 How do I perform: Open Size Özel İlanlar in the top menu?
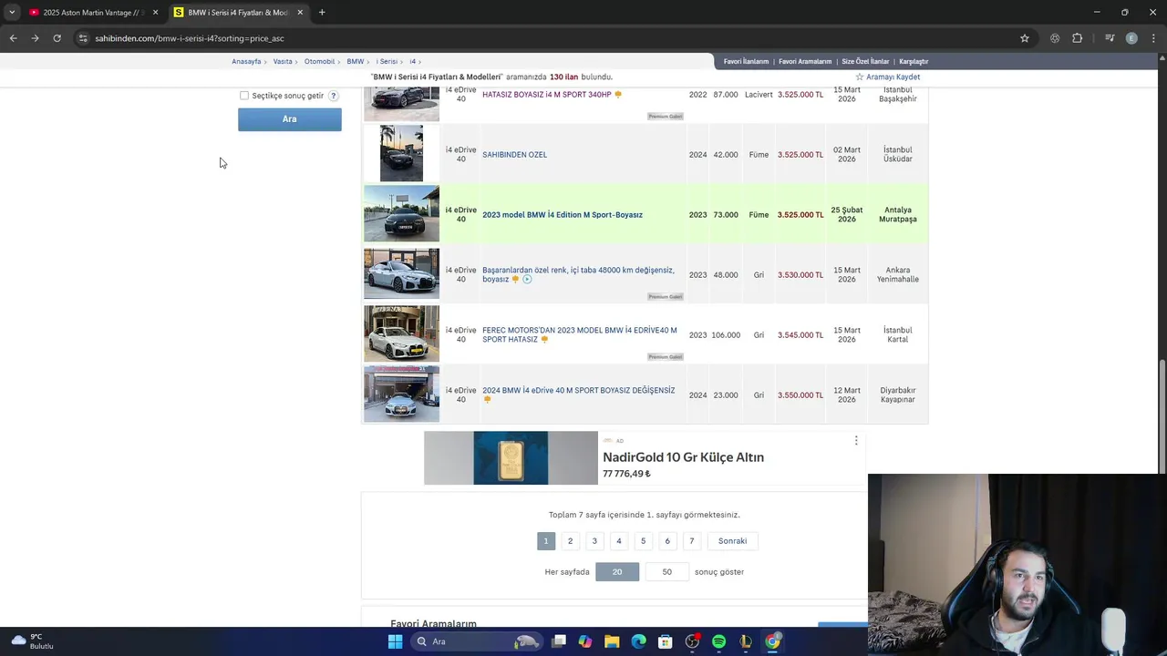[x=865, y=62]
